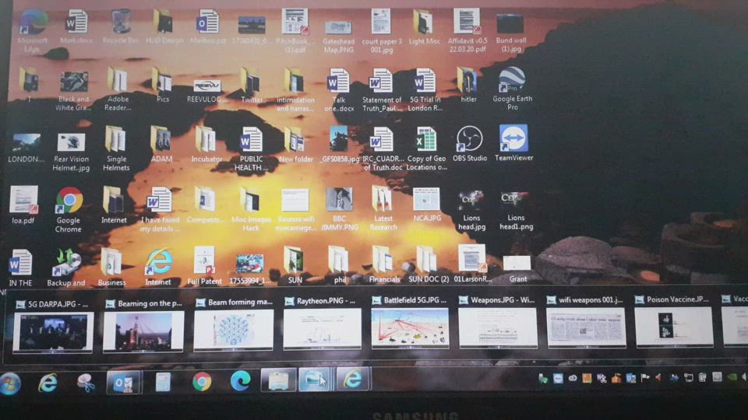The width and height of the screenshot is (748, 420).
Task: Select the Recycle Bin icon
Action: (x=121, y=22)
